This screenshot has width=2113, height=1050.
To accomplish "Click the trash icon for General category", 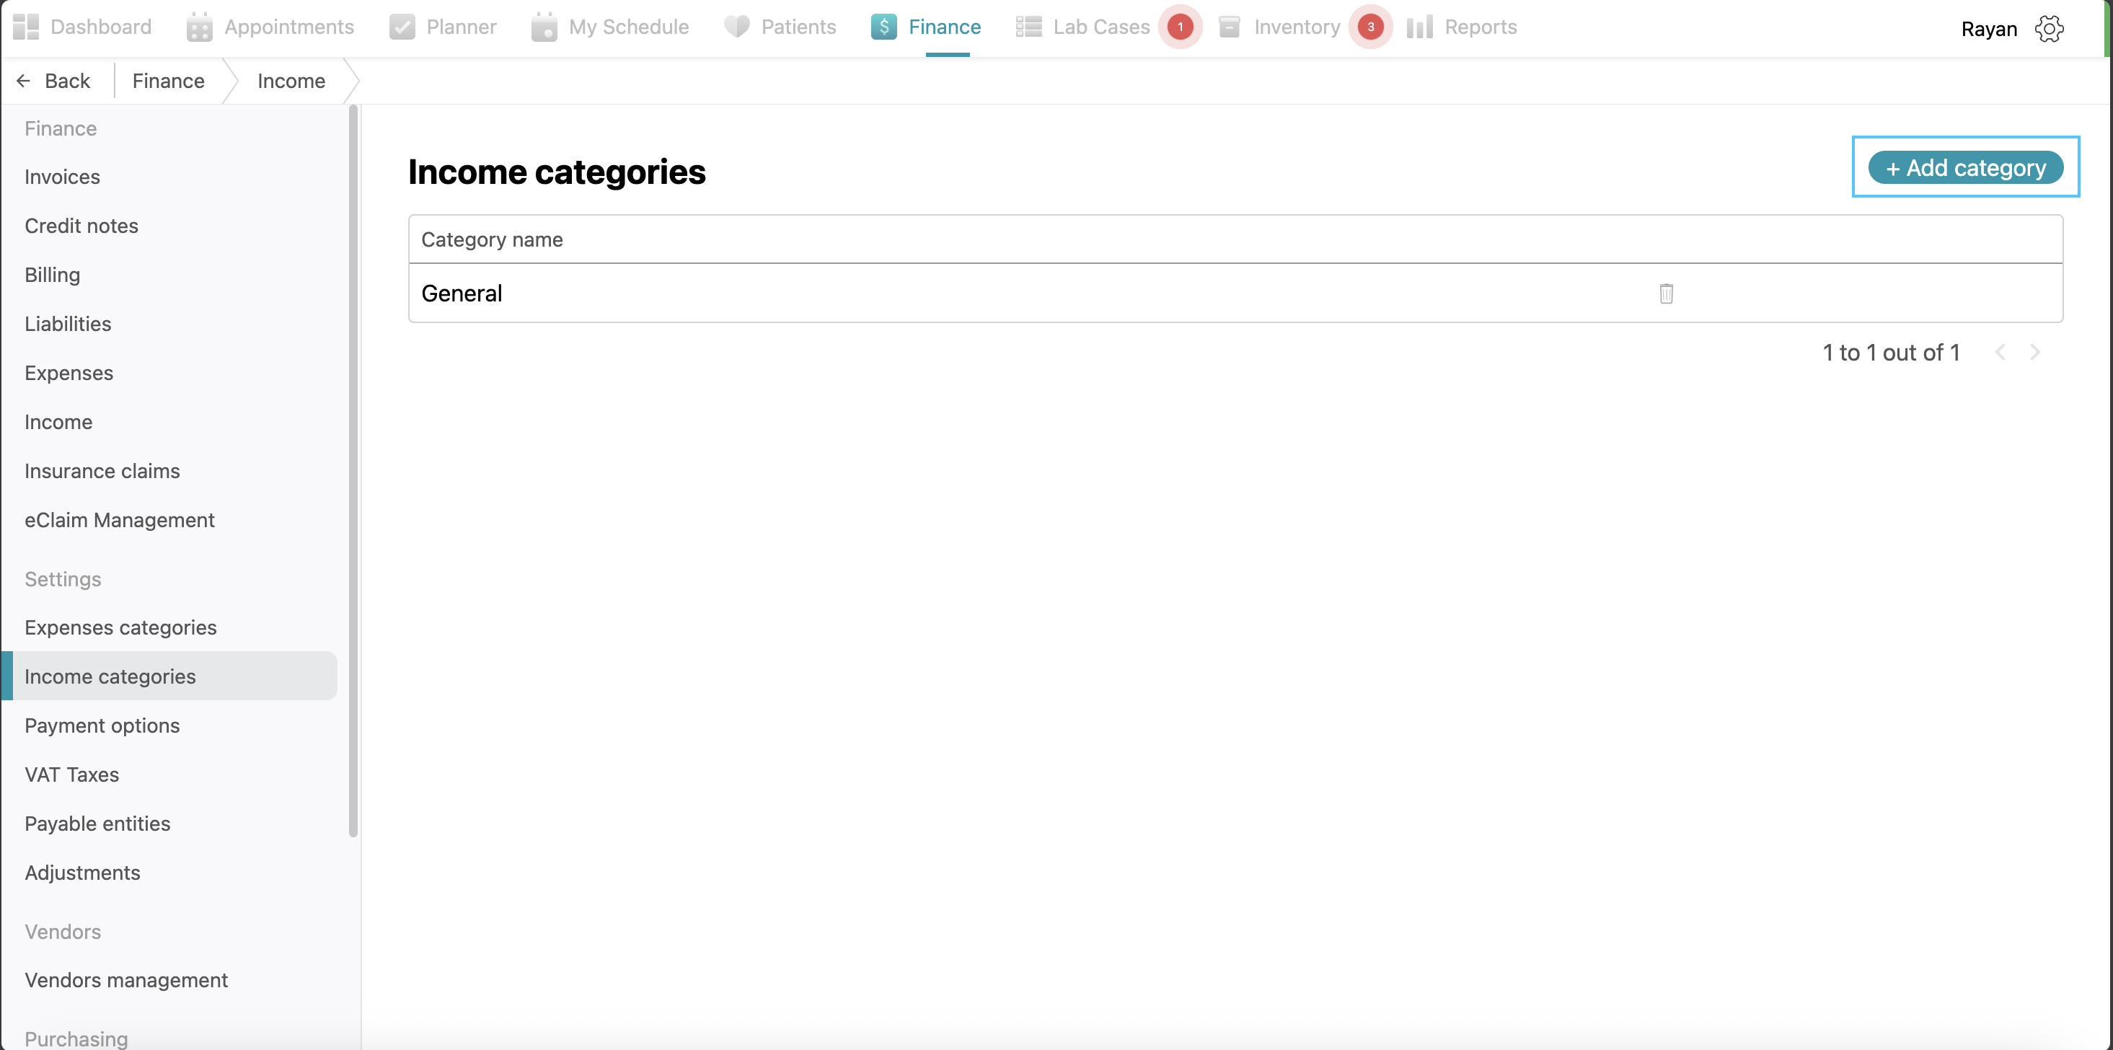I will coord(1665,294).
